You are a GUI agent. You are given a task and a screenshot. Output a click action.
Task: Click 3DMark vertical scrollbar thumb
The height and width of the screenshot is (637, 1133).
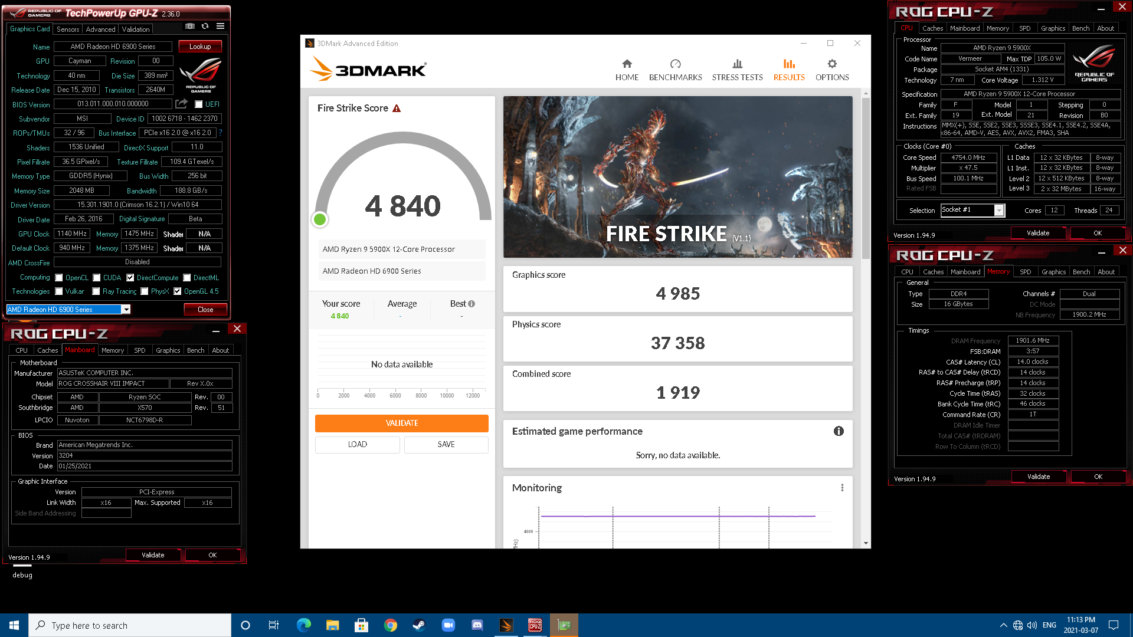[x=866, y=177]
